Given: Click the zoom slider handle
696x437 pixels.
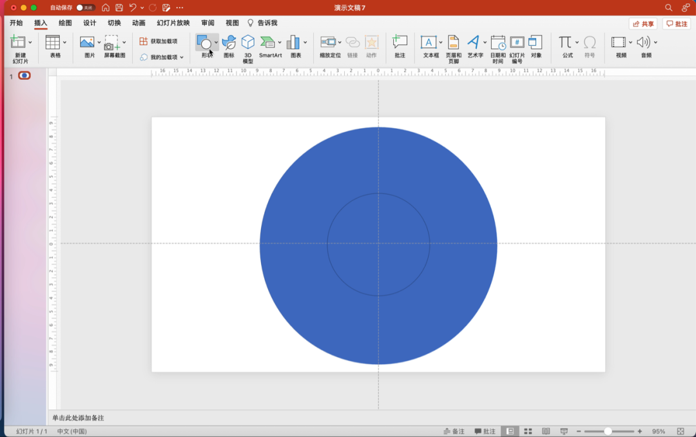Looking at the screenshot, I should pos(608,431).
